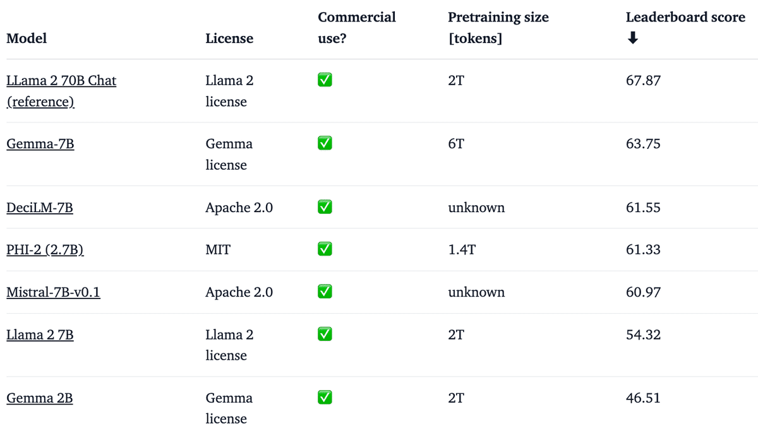This screenshot has height=438, width=758.
Task: Click the green checkmark for PHI-2
Action: [325, 250]
